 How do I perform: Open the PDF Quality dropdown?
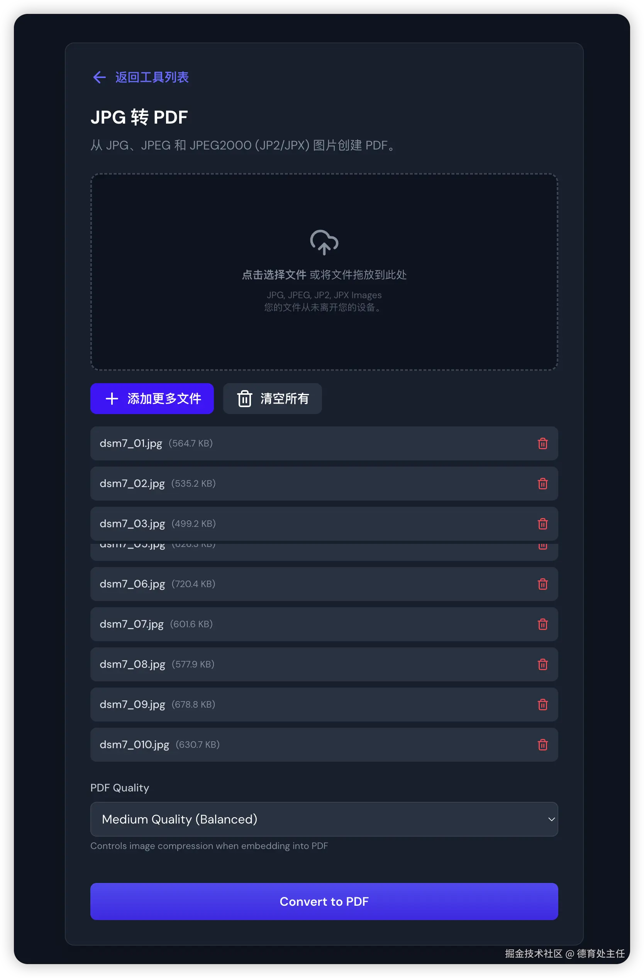click(324, 819)
